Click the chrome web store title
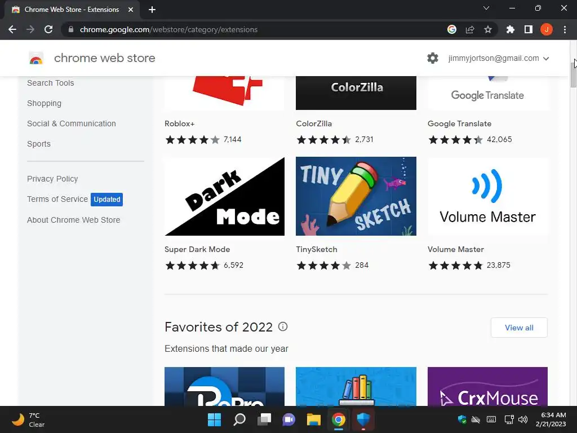This screenshot has width=577, height=433. click(x=104, y=58)
